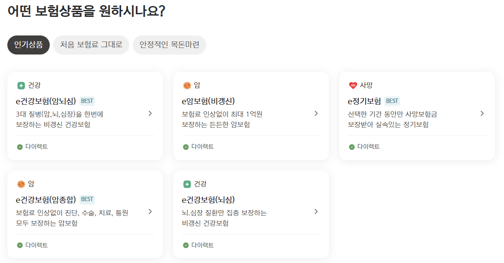The image size is (504, 263).
Task: Open the e건강보험(암종합) product title
Action: (46, 200)
